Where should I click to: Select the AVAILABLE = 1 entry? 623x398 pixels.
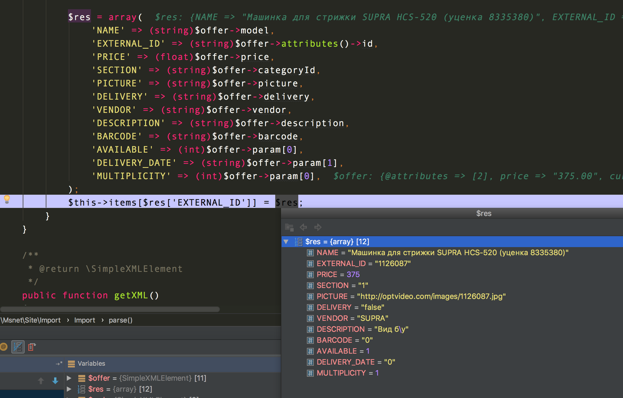[x=452, y=351]
